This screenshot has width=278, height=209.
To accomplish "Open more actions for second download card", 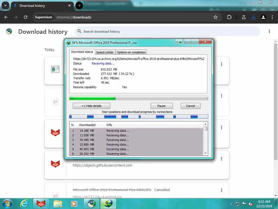I will pyautogui.click(x=222, y=96).
